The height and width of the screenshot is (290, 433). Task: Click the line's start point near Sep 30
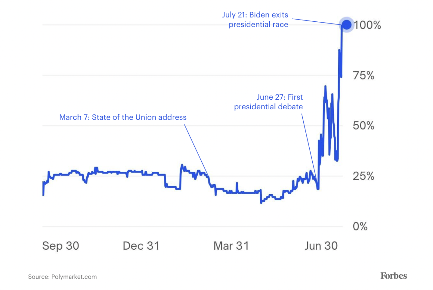43,195
